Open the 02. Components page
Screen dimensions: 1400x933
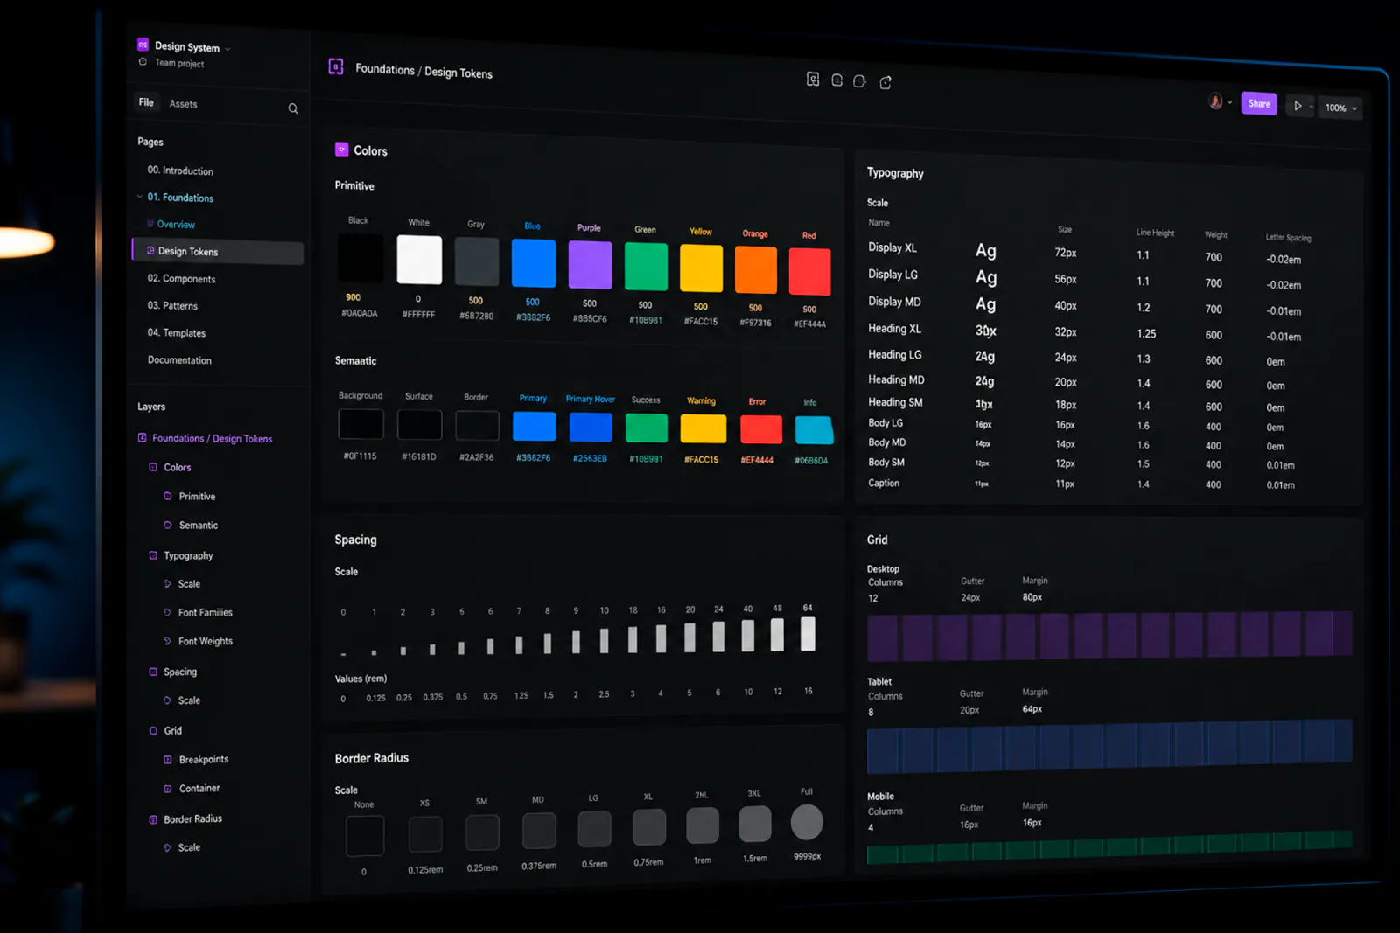coord(181,279)
